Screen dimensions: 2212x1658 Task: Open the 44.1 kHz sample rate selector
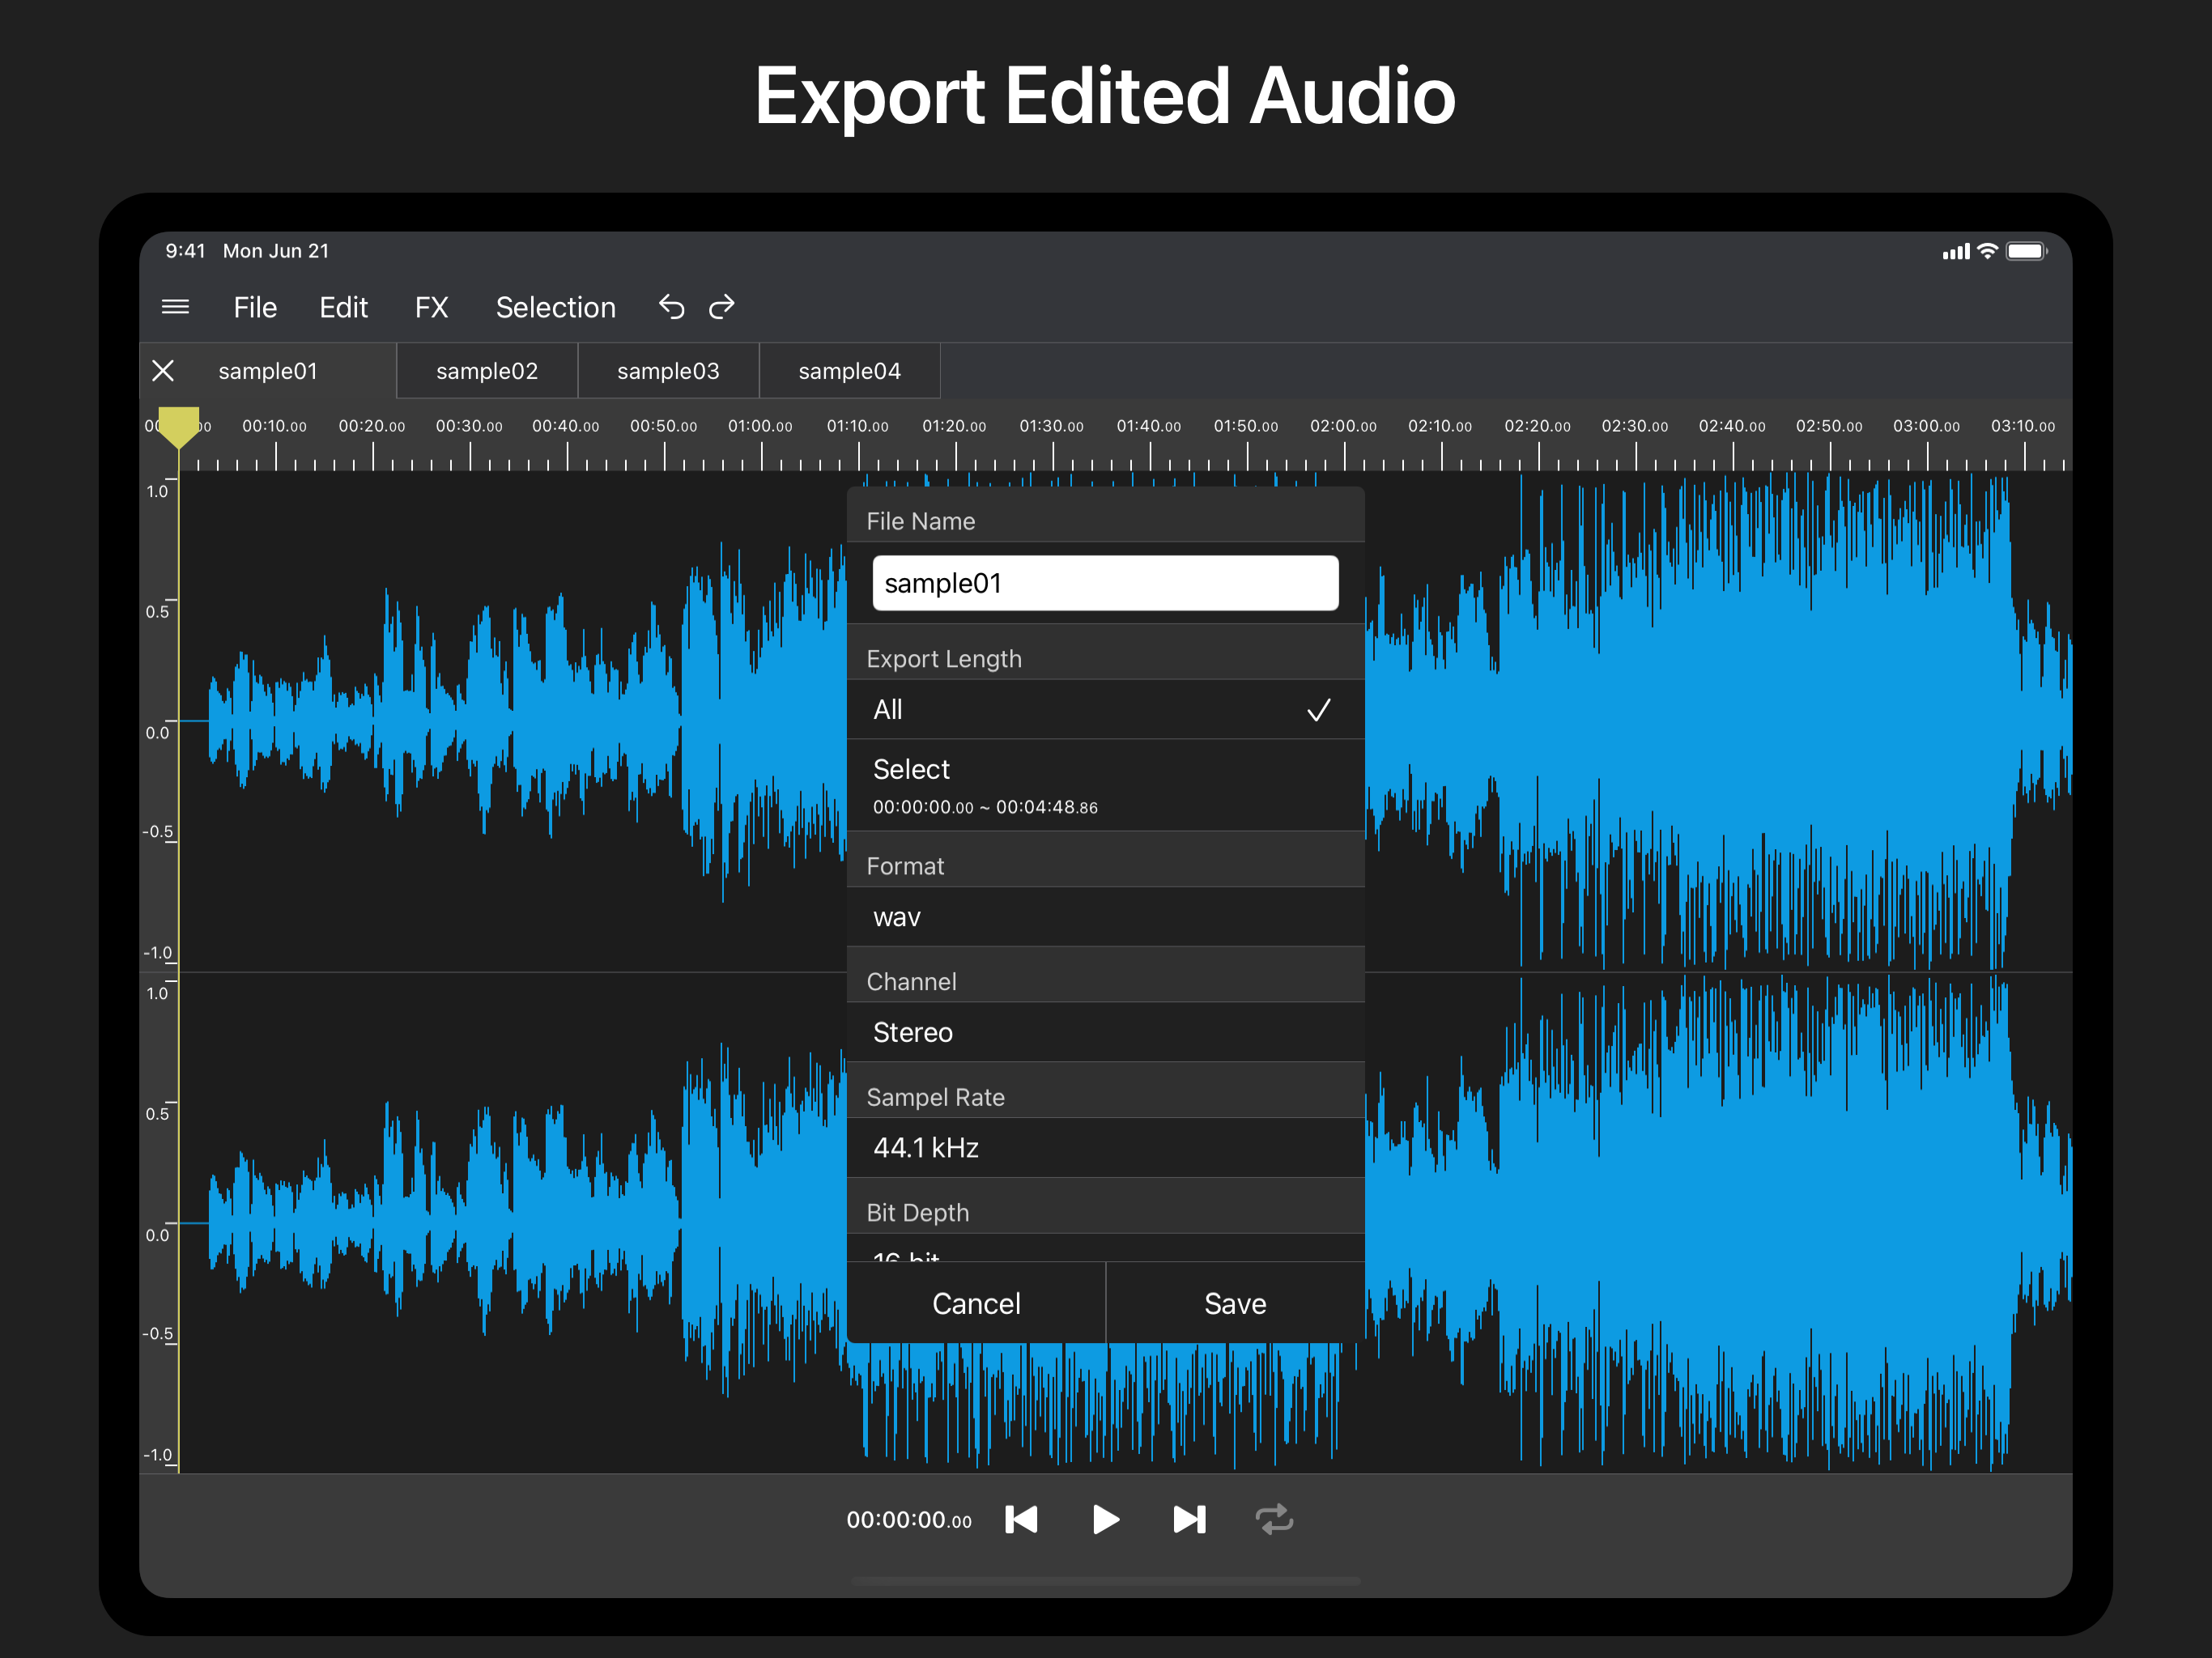pos(1104,1148)
